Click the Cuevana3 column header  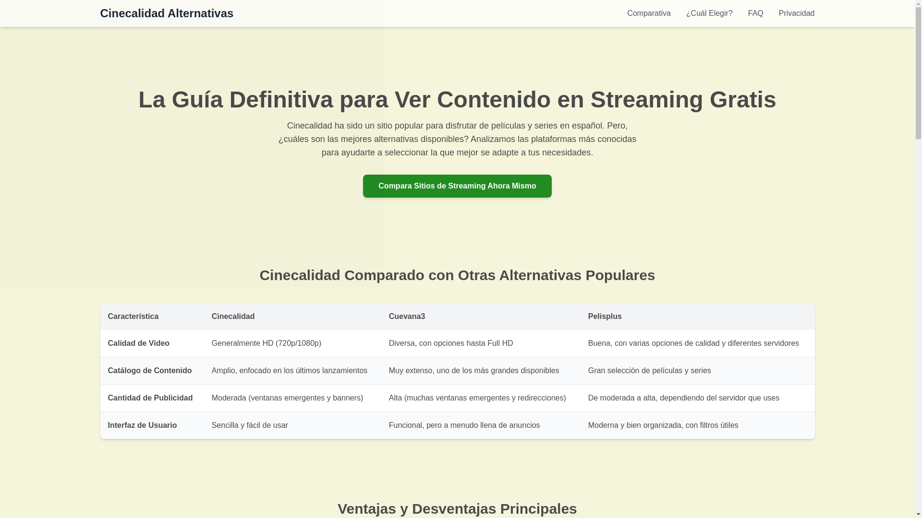coord(481,317)
